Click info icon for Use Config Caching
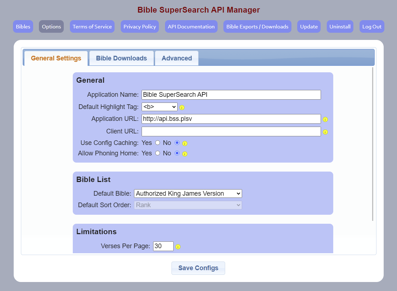This screenshot has width=397, height=291. [x=185, y=144]
